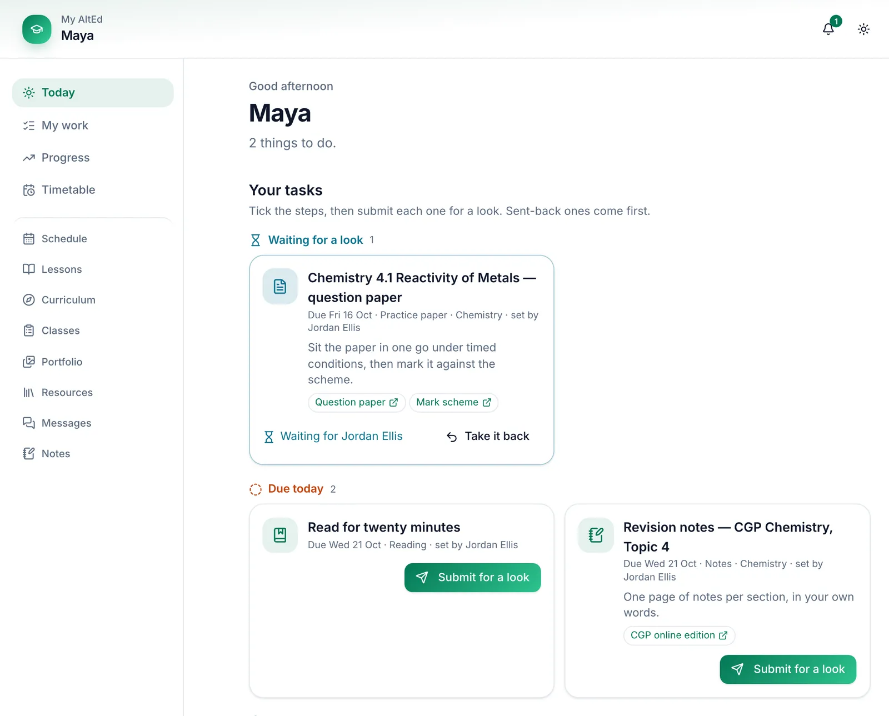
Task: Open Messages in the sidebar
Action: pyautogui.click(x=93, y=423)
